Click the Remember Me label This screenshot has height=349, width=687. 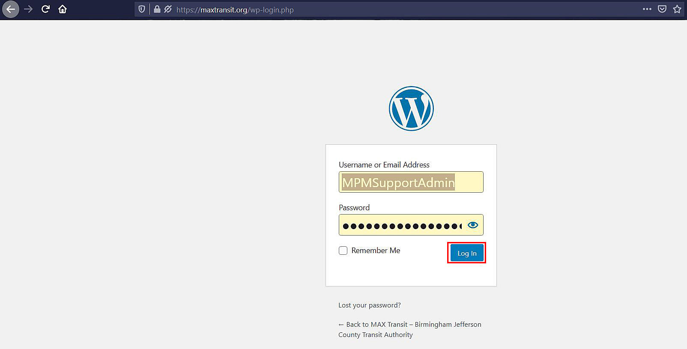pos(376,251)
